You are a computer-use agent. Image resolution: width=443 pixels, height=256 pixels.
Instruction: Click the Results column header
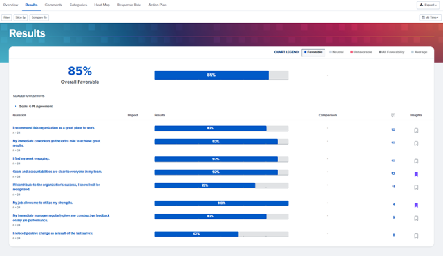[160, 115]
